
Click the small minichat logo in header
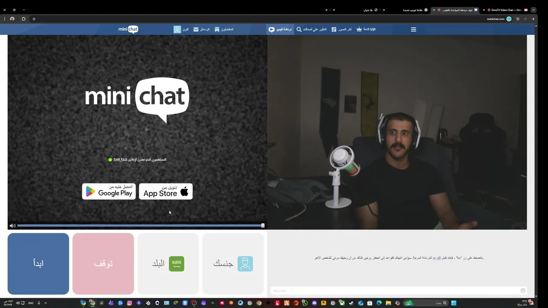pos(128,30)
